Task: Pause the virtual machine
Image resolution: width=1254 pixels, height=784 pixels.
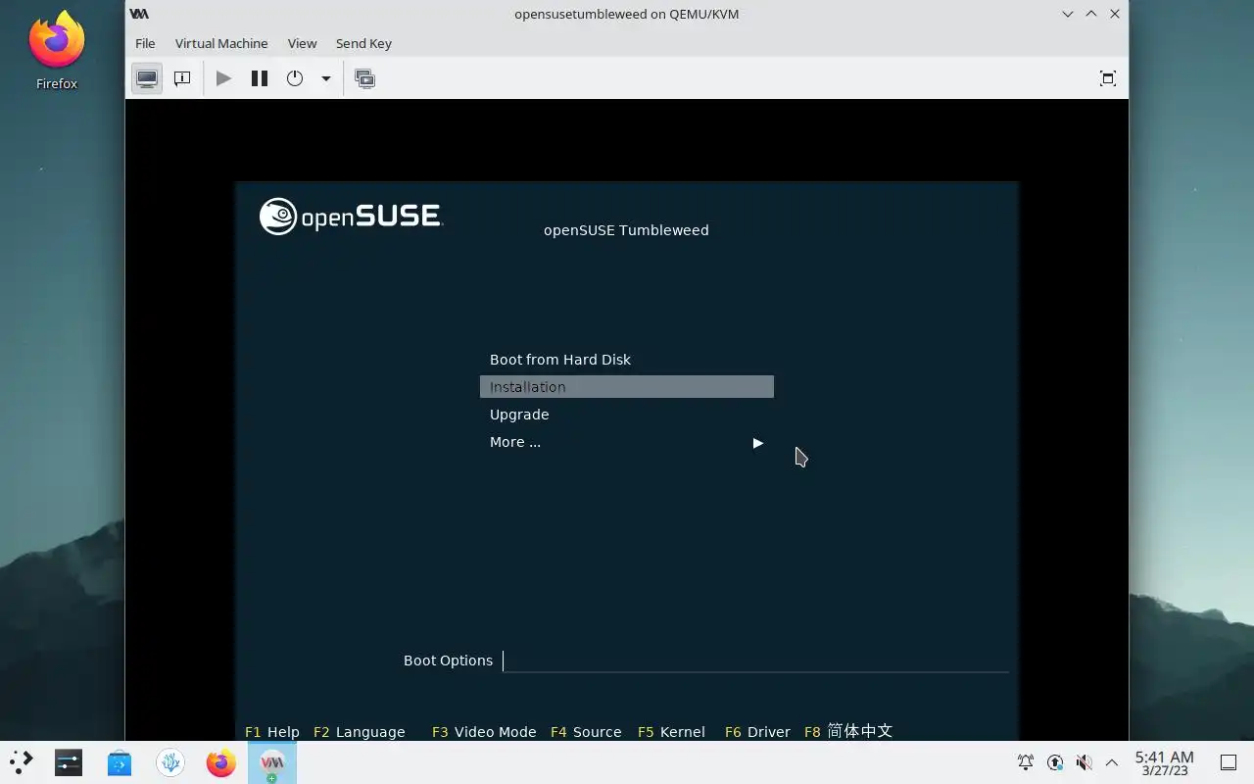Action: 260,78
